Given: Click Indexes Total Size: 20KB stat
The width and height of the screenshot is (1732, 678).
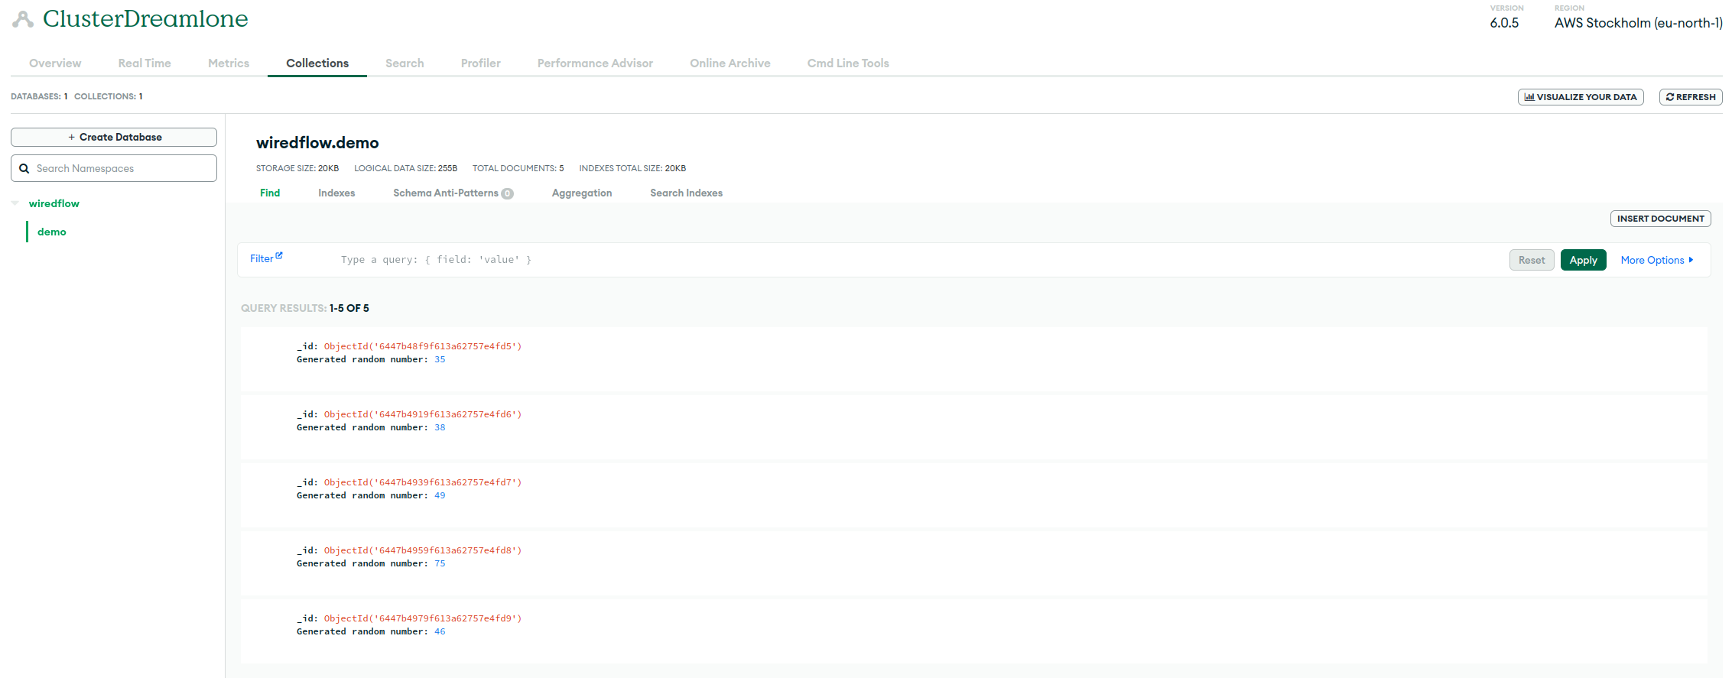Looking at the screenshot, I should pos(632,168).
